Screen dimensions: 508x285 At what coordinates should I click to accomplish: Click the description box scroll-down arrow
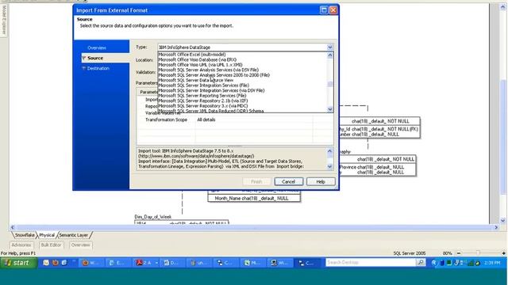click(330, 166)
